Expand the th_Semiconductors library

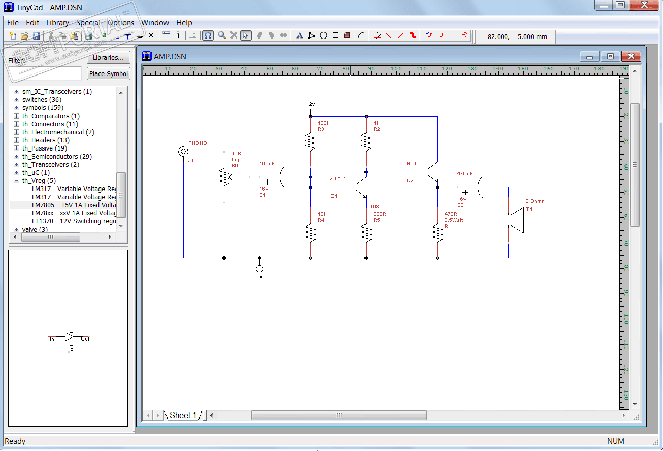tap(17, 157)
